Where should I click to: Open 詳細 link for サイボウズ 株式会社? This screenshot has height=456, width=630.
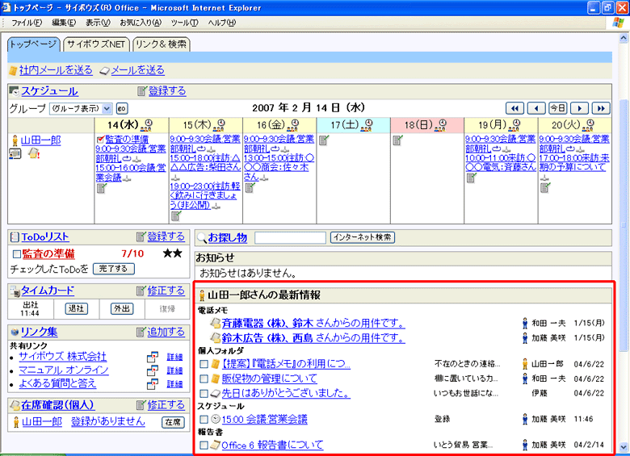(174, 357)
